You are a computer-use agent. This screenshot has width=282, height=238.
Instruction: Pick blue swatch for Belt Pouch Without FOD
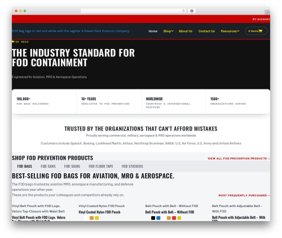click(x=158, y=218)
